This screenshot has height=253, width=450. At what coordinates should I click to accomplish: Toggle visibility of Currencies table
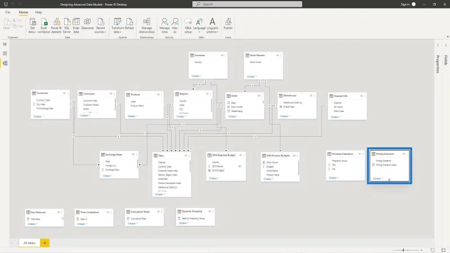click(x=64, y=93)
